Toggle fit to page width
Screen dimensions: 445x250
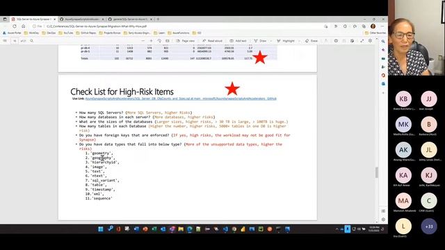pyautogui.click(x=168, y=41)
